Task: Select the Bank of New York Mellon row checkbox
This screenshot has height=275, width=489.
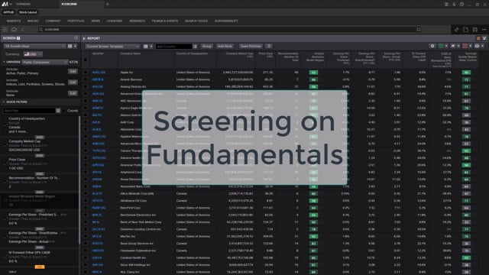Action: [86, 222]
